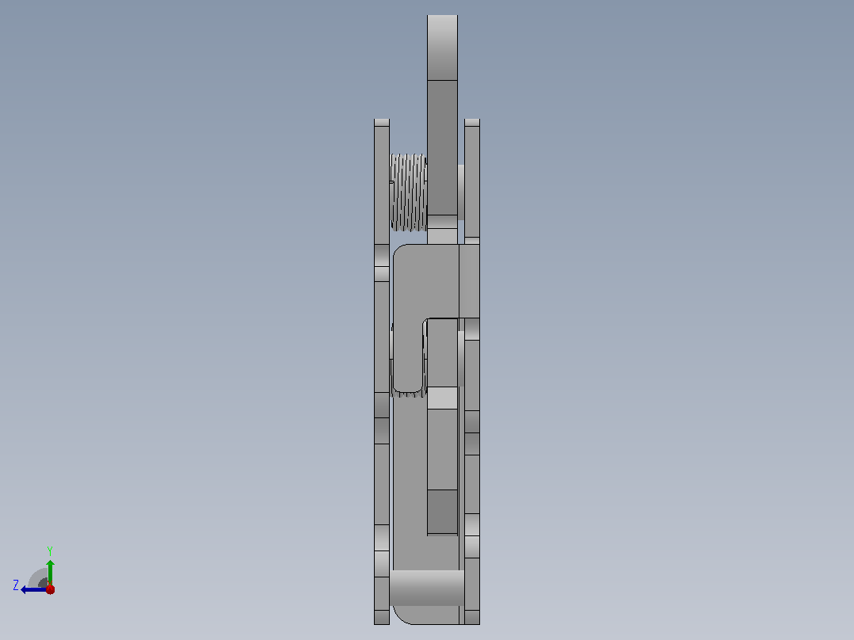Screen dimensions: 854x640
Task: Select the horizontal cylindrical pin at bottom
Action: (427, 588)
